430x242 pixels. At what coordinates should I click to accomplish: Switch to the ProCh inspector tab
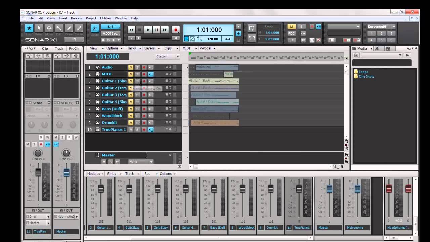pos(74,48)
